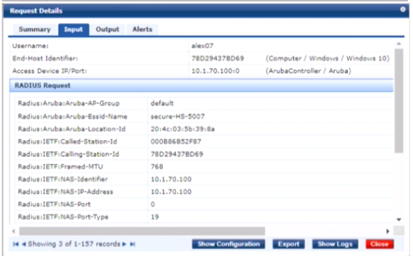Viewport: 413px width, 256px height.
Task: Click the horizontal scrollbar thumb
Action: pos(142,231)
